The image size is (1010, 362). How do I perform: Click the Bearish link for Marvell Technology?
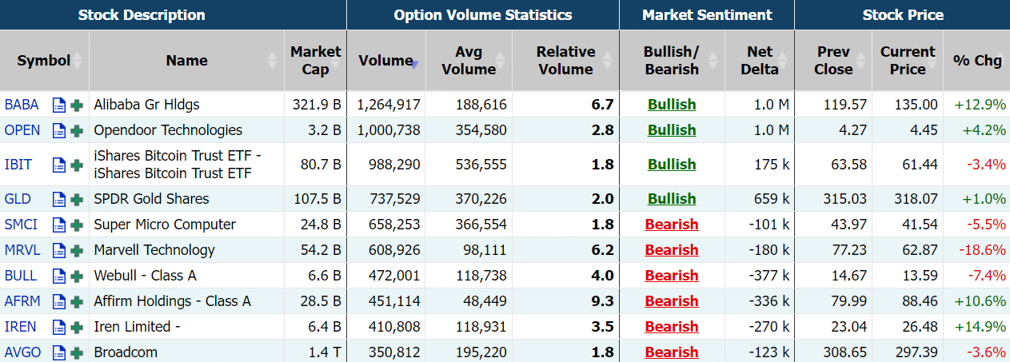(672, 250)
